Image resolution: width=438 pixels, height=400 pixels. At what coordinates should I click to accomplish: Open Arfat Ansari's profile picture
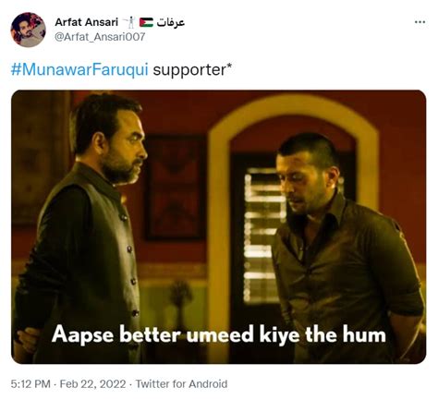coord(28,30)
